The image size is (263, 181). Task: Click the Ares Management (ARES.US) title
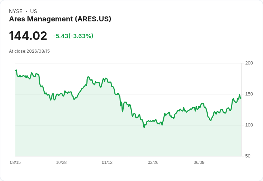[x=60, y=19]
